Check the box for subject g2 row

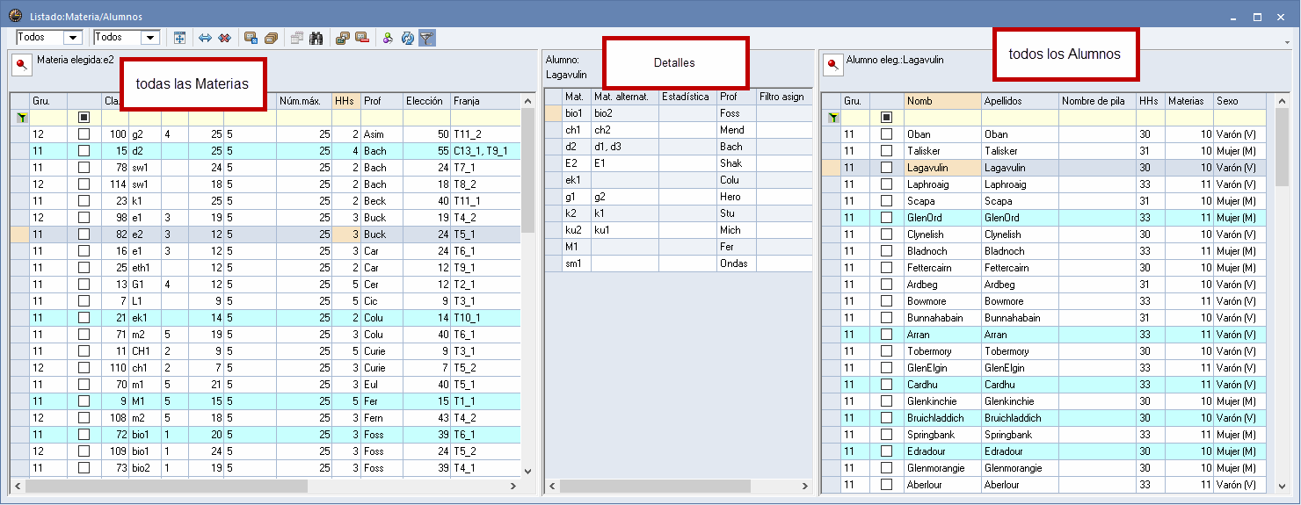pyautogui.click(x=84, y=134)
